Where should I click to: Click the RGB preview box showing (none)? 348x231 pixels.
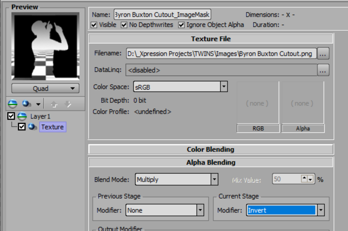[x=258, y=103]
